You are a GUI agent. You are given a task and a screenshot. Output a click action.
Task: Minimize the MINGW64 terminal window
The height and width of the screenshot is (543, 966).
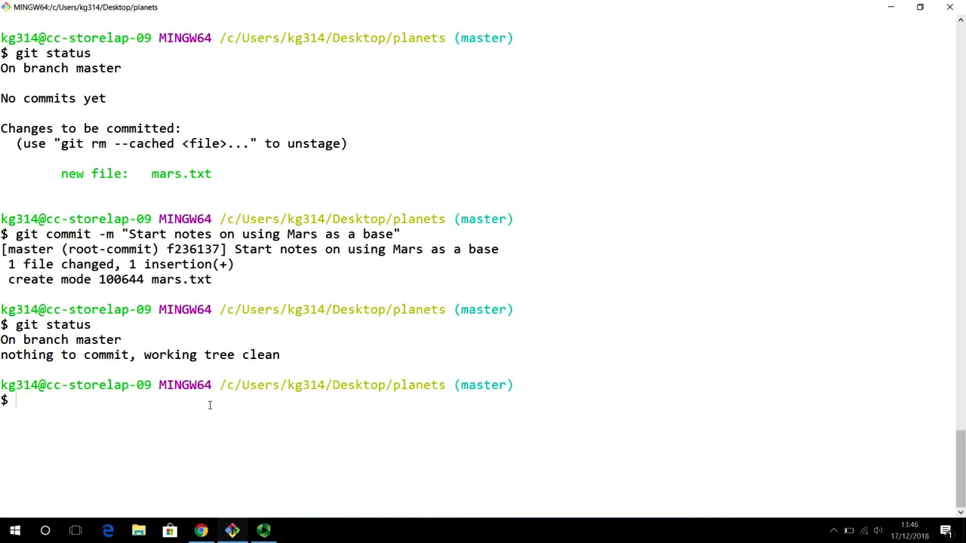891,7
